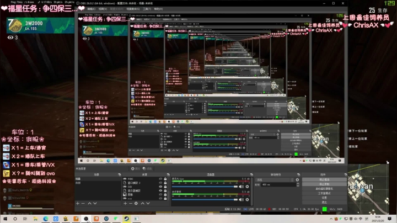Toggle visibility eye for second source row
397x223 pixels.
click(x=160, y=183)
